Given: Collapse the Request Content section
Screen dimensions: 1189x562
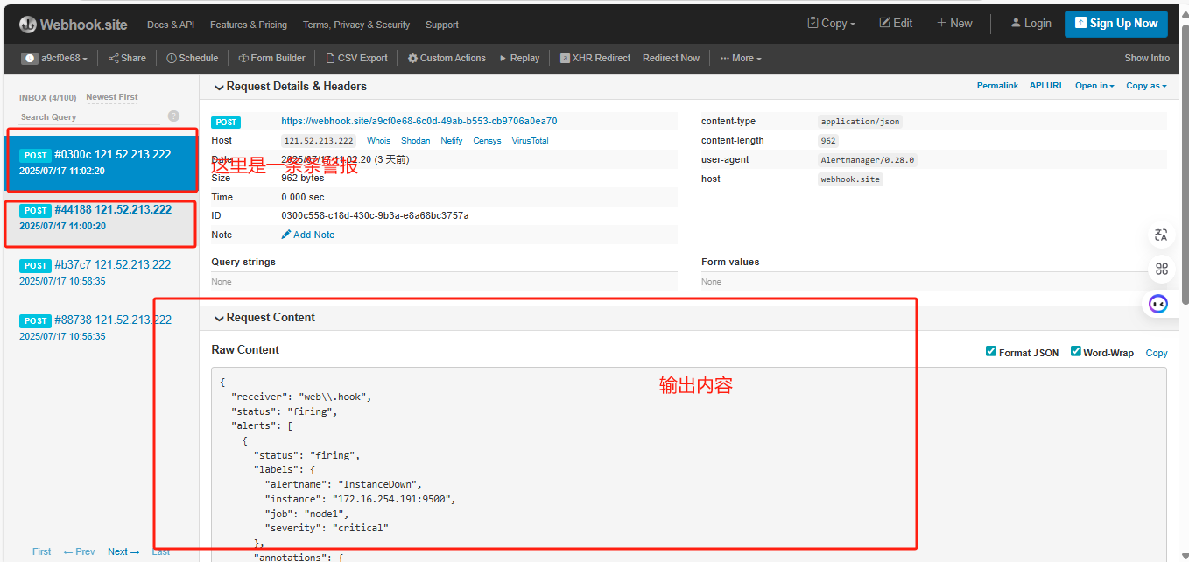Looking at the screenshot, I should 264,318.
